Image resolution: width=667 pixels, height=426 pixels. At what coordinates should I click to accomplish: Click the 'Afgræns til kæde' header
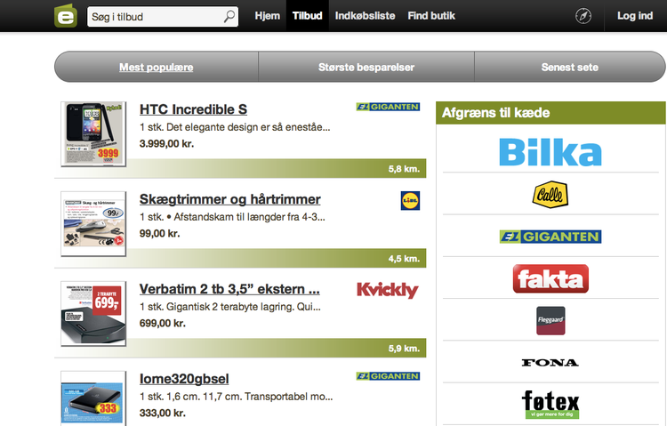tap(550, 113)
